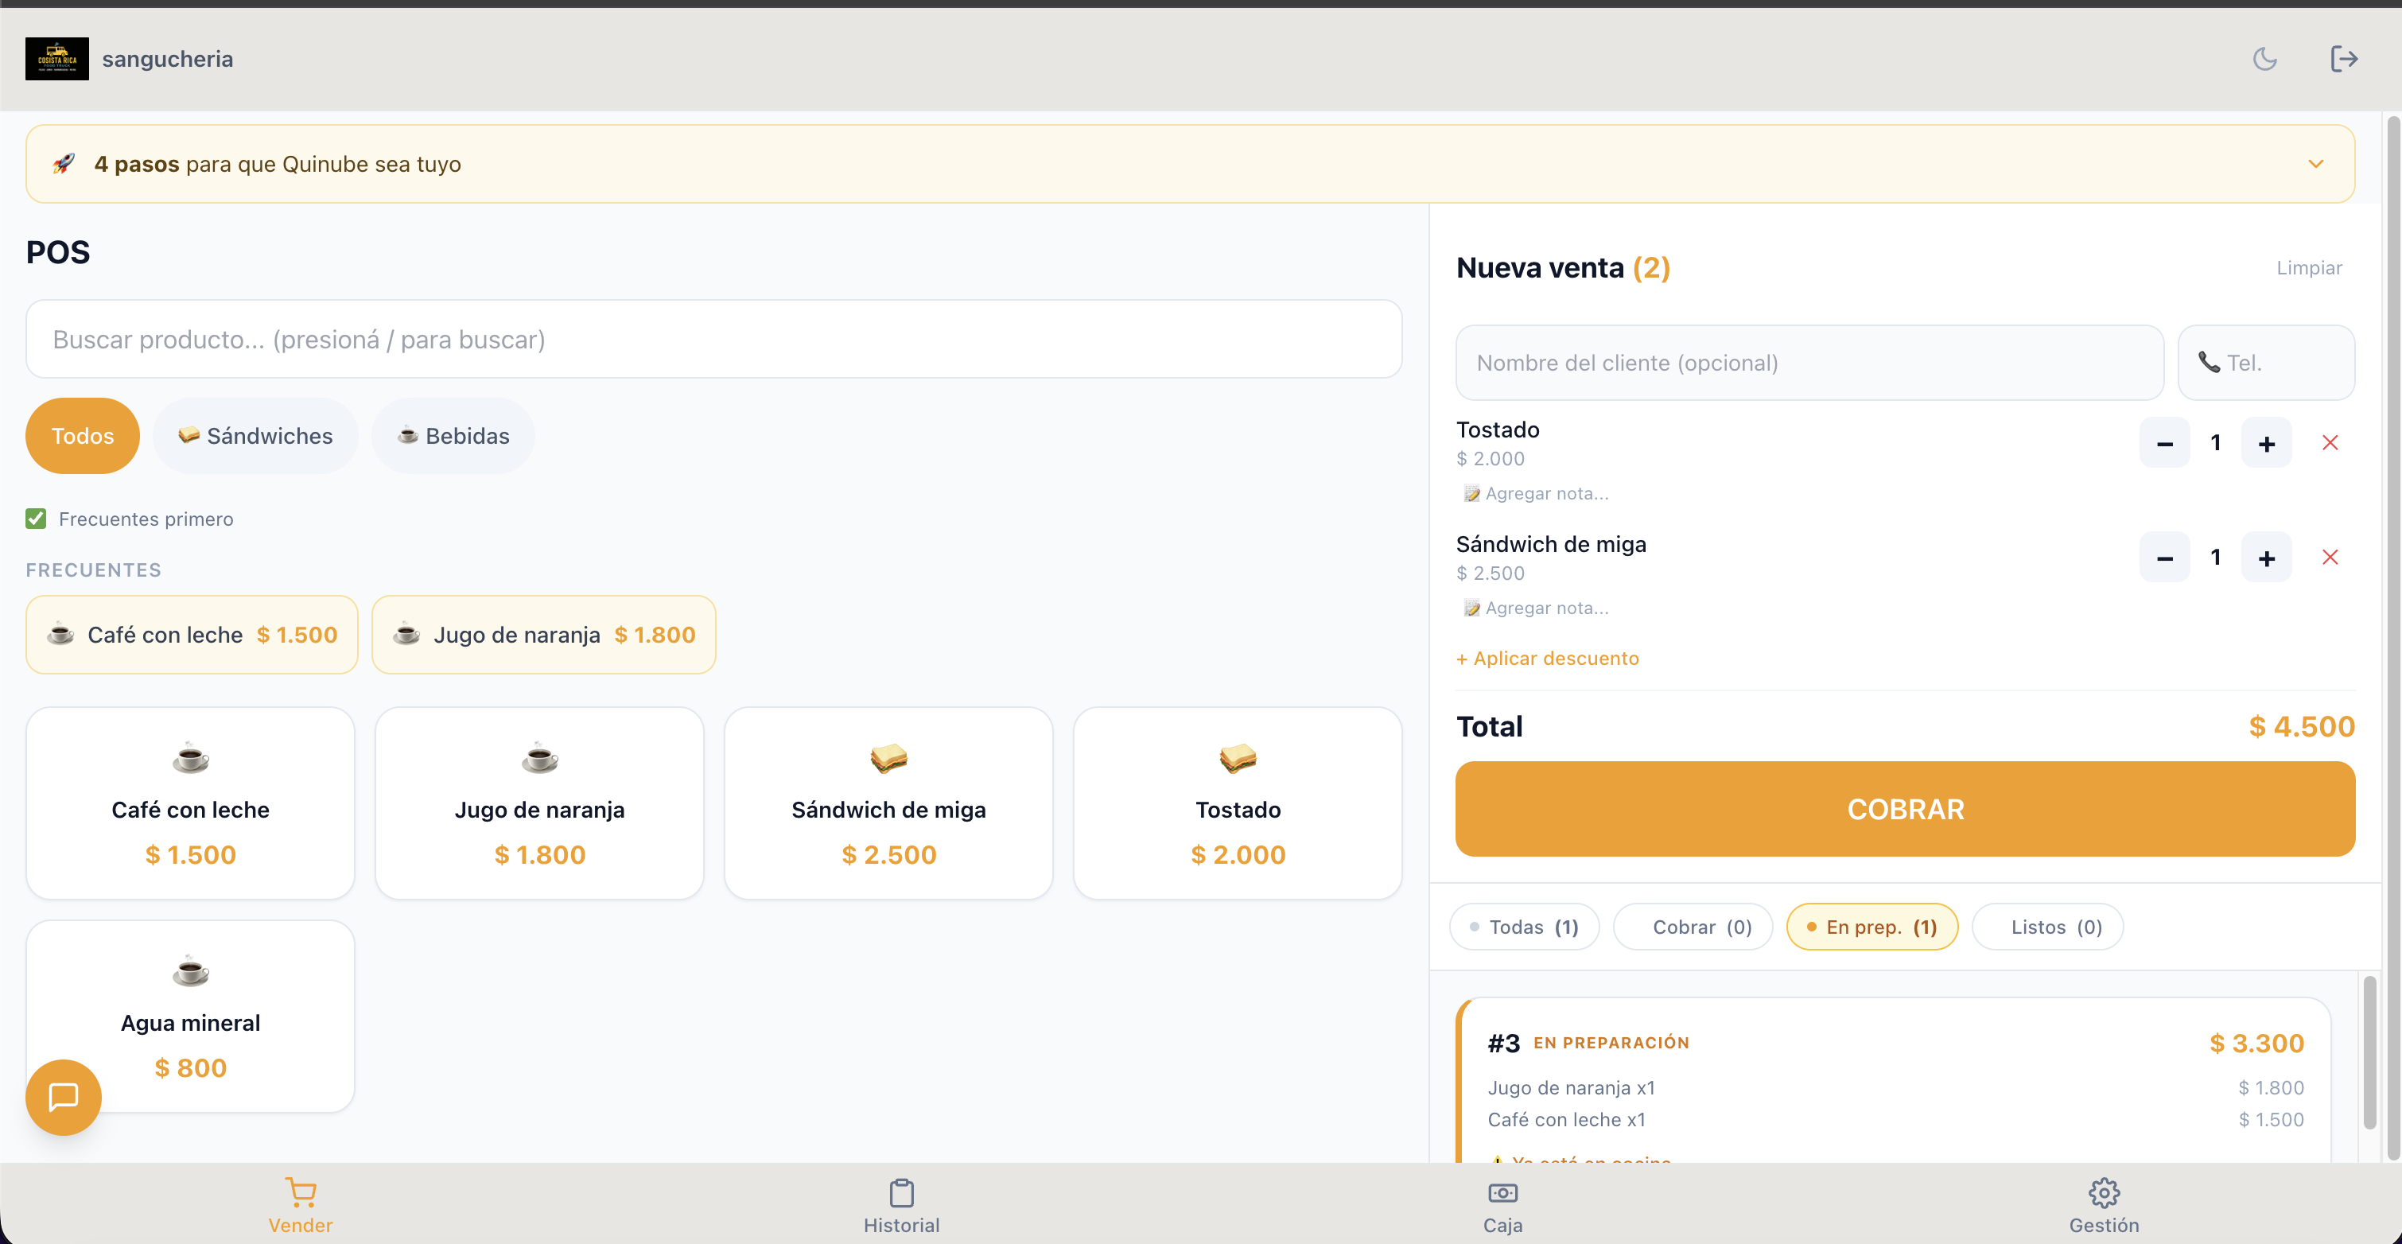Screen dimensions: 2402x1244
Task: Add Sándwich de miga product card
Action: coord(888,803)
